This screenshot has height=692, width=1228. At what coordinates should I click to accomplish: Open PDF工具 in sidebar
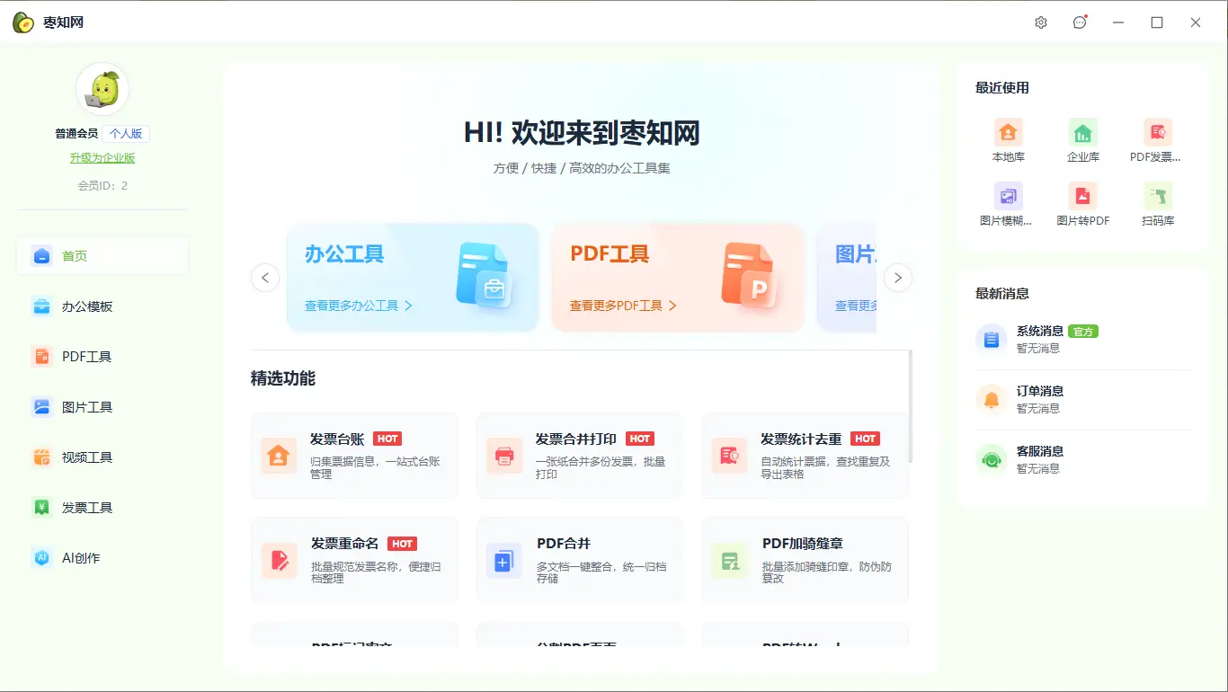coord(102,357)
